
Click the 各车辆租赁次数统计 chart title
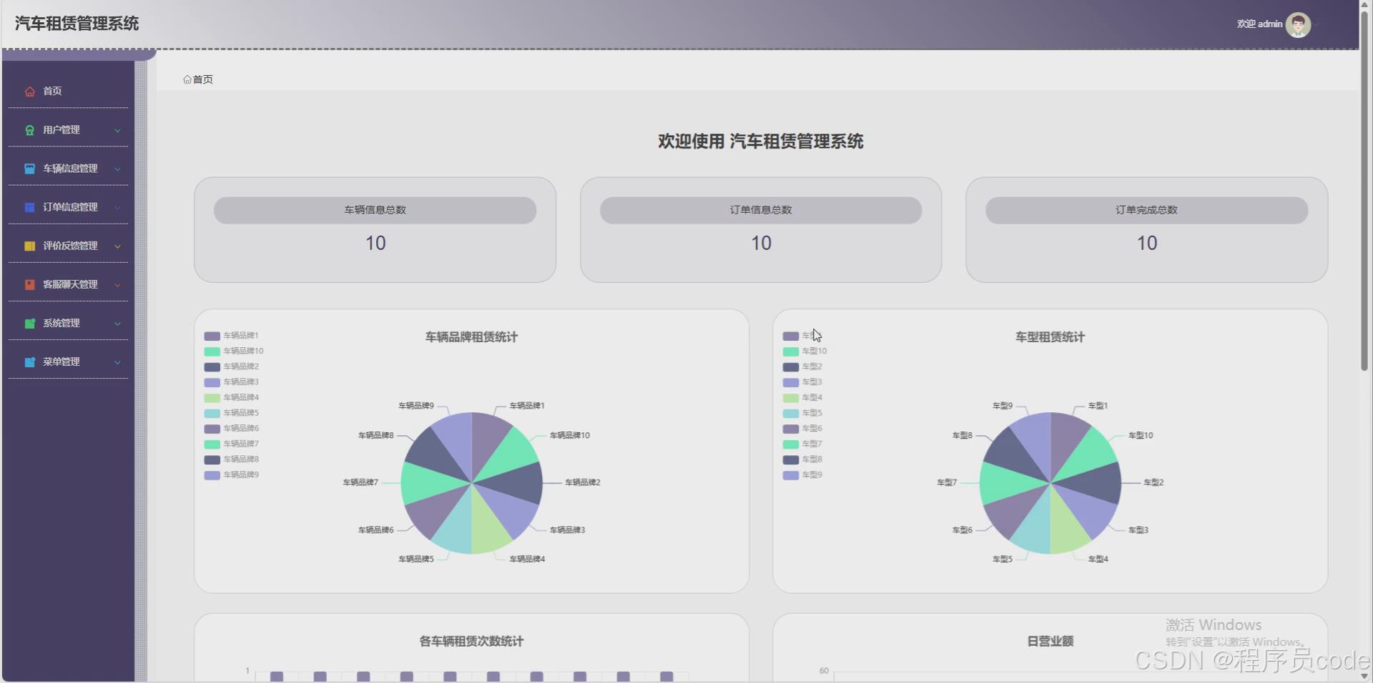471,642
